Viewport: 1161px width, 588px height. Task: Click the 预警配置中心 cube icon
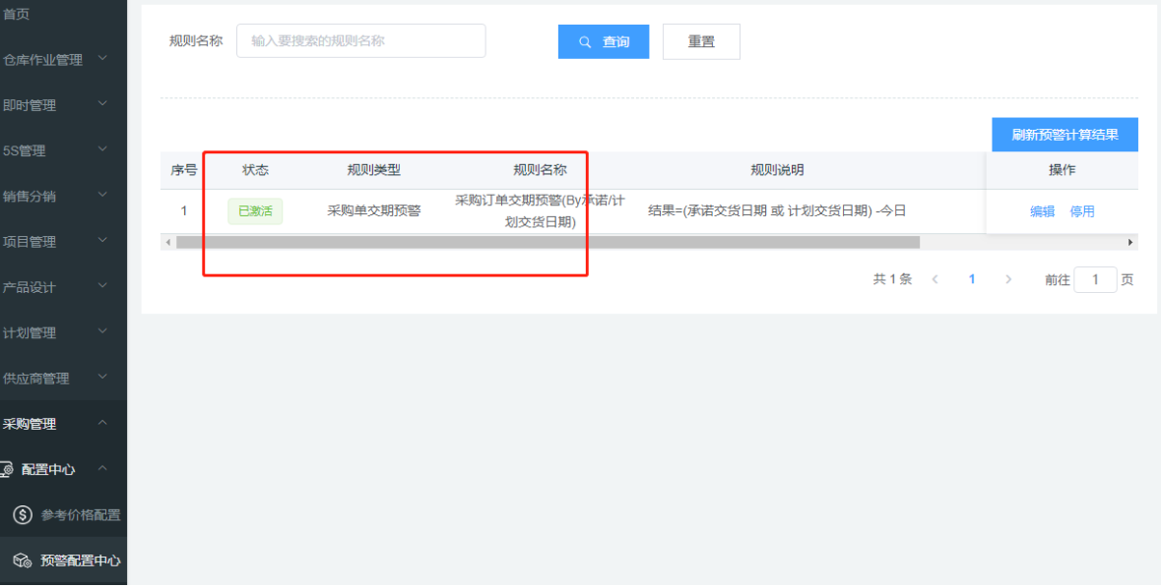pyautogui.click(x=22, y=560)
